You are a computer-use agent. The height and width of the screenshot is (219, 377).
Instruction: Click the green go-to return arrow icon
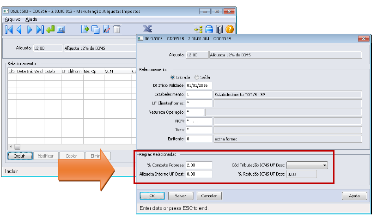pos(50,30)
